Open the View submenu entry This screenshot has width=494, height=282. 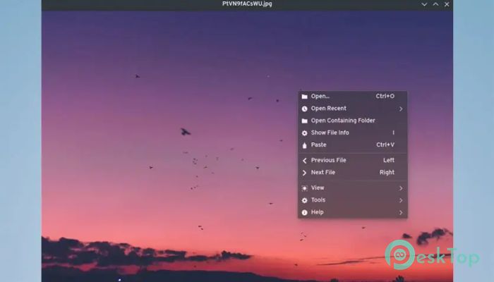[353, 188]
